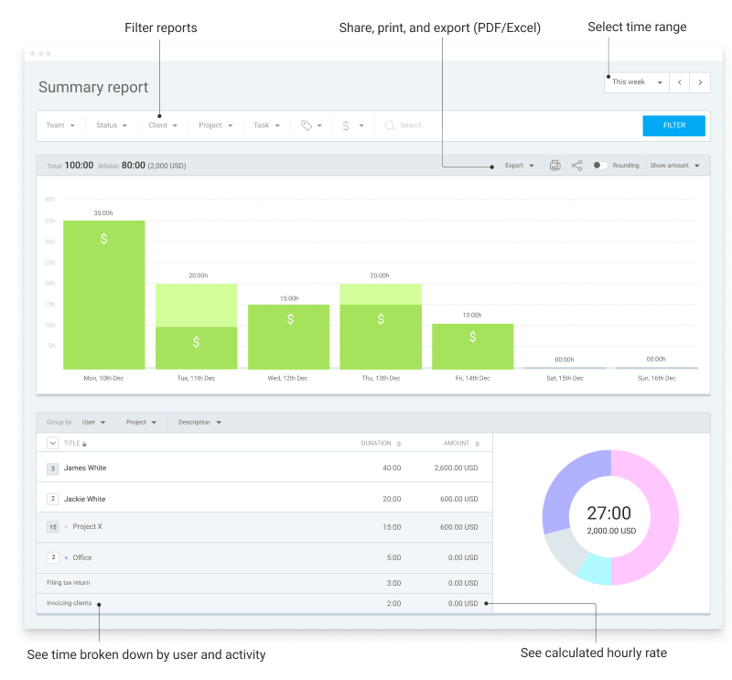The width and height of the screenshot is (732, 680).
Task: Expand James White's 3 entries badge
Action: tap(53, 469)
